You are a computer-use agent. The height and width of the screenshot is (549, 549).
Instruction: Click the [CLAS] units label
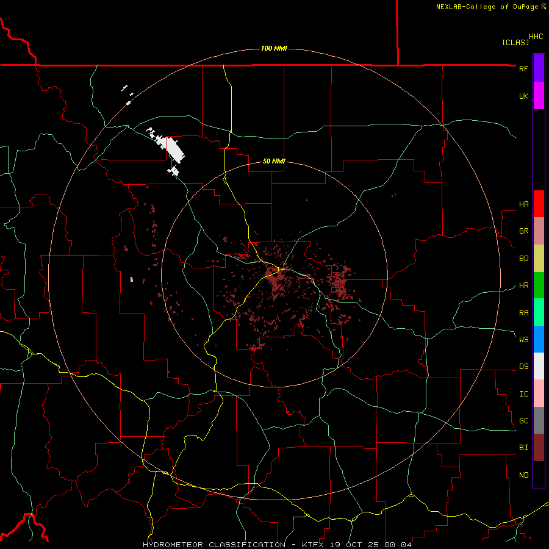point(515,42)
